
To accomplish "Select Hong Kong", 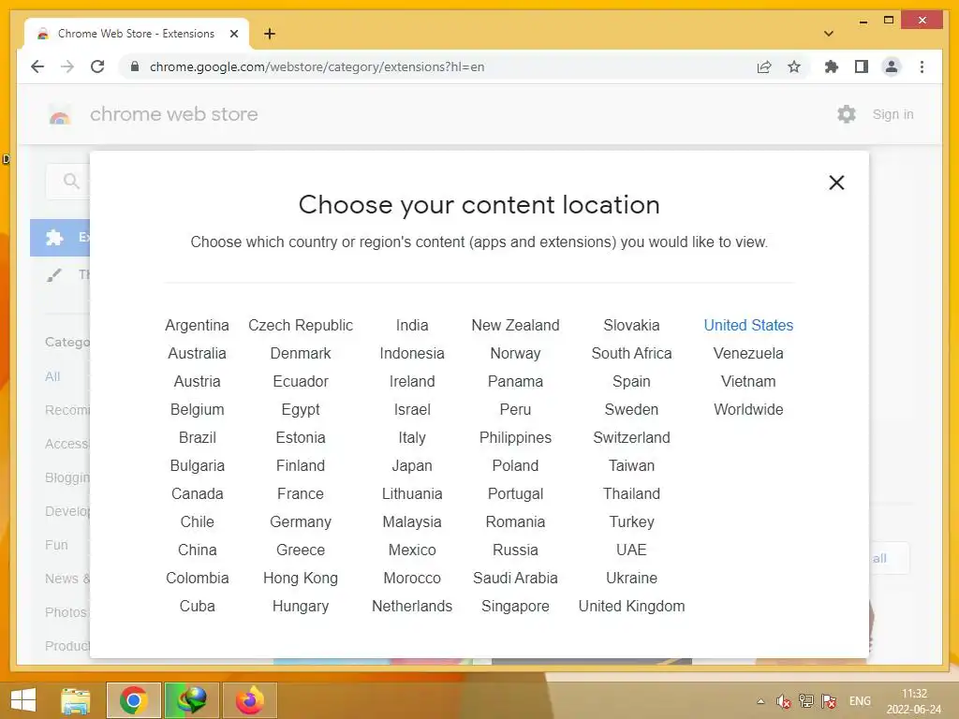I will (x=301, y=579).
